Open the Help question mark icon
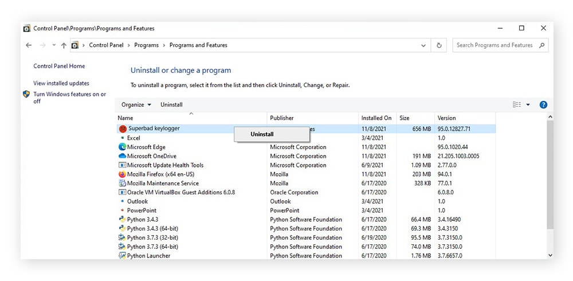 (543, 104)
